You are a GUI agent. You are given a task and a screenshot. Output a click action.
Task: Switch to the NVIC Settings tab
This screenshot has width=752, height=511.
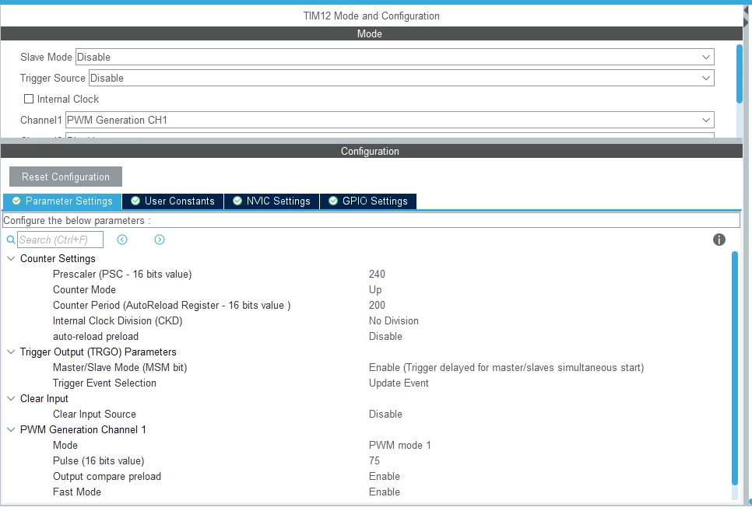272,201
